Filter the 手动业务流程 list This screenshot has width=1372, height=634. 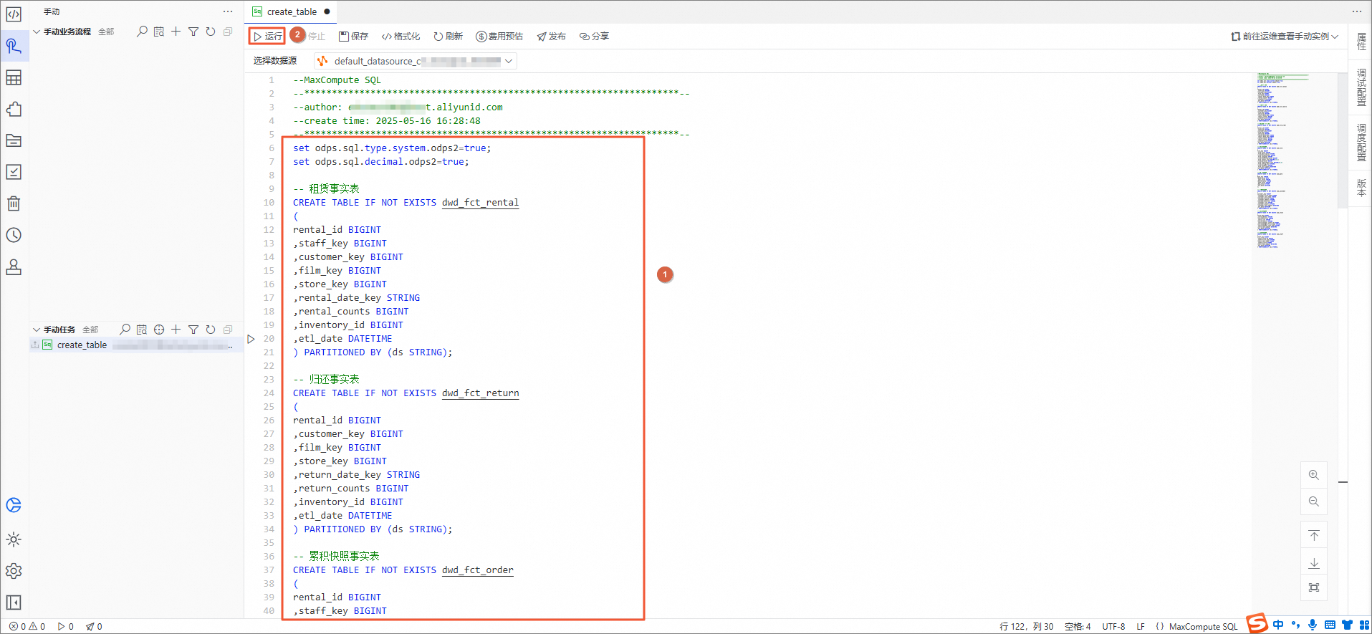point(193,32)
